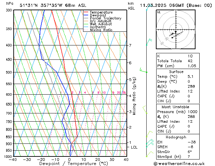The height and width of the screenshot is (166, 215).
Task: Click the 'StmDir' value 6°
Action: click(190, 152)
